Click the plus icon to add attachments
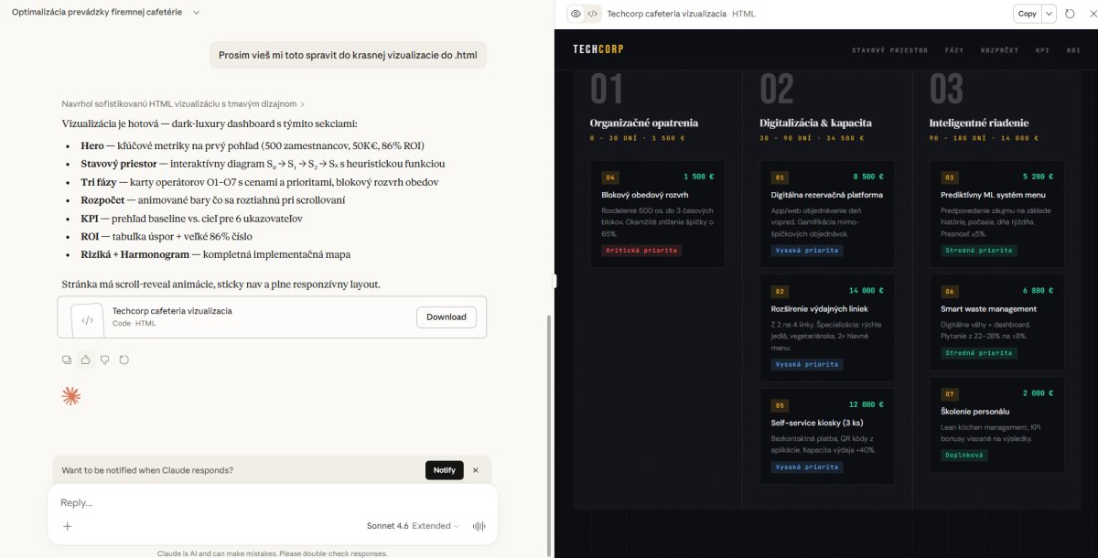 tap(67, 526)
